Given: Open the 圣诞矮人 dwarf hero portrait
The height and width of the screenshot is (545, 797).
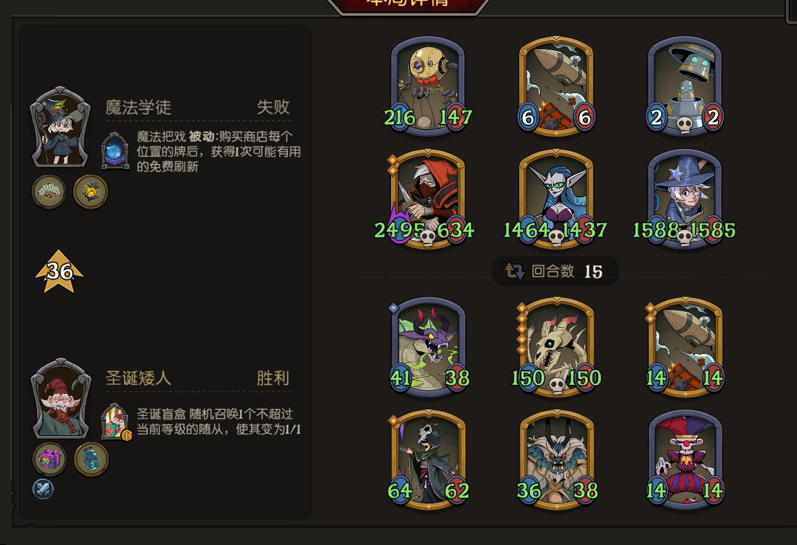Looking at the screenshot, I should (x=61, y=399).
